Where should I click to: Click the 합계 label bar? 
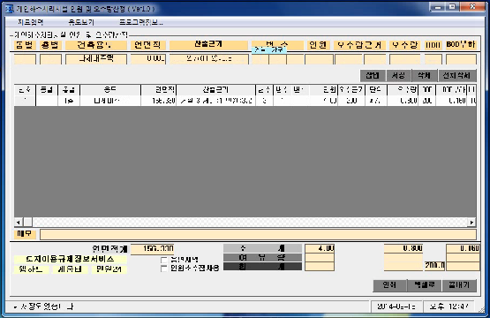pyautogui.click(x=262, y=267)
